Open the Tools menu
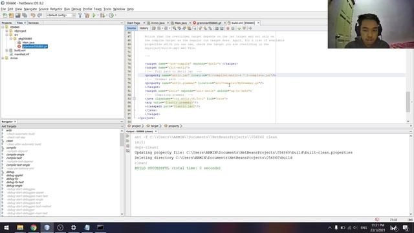The image size is (414, 233). (107, 9)
